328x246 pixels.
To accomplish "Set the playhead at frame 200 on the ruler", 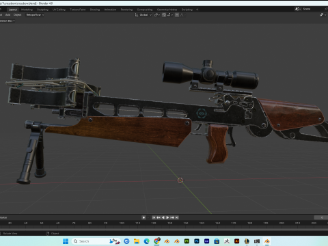I will point(282,223).
